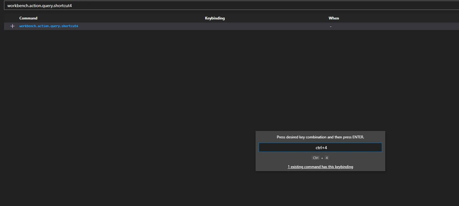
Task: Focus the keybindings search box
Action: pos(232,6)
